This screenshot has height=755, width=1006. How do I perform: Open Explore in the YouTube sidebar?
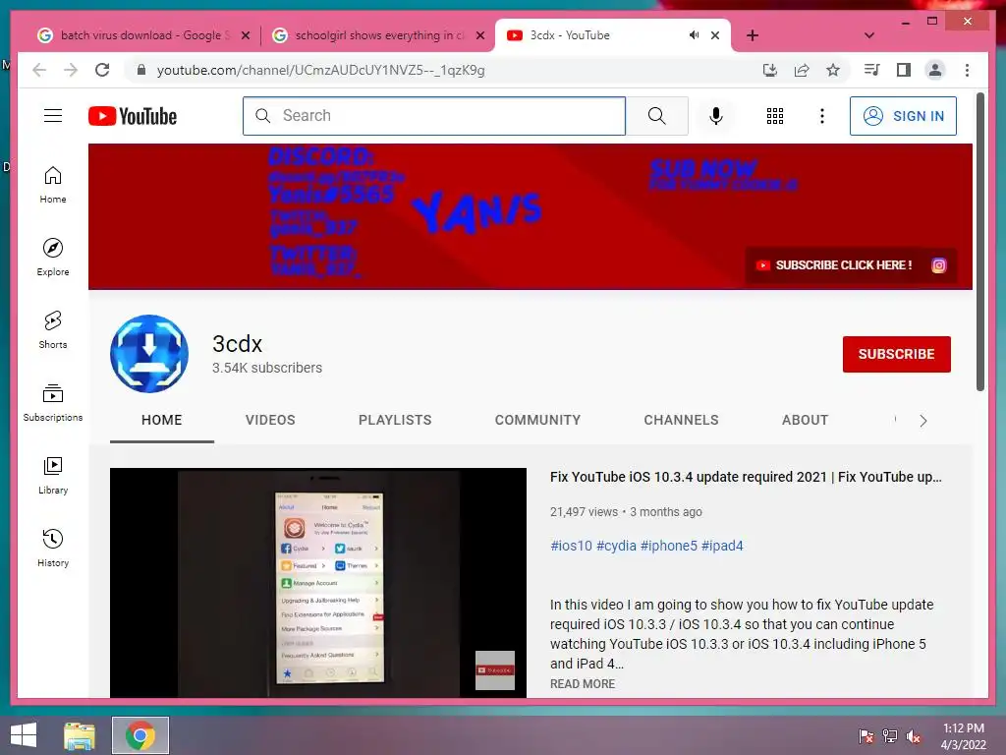[x=53, y=258]
